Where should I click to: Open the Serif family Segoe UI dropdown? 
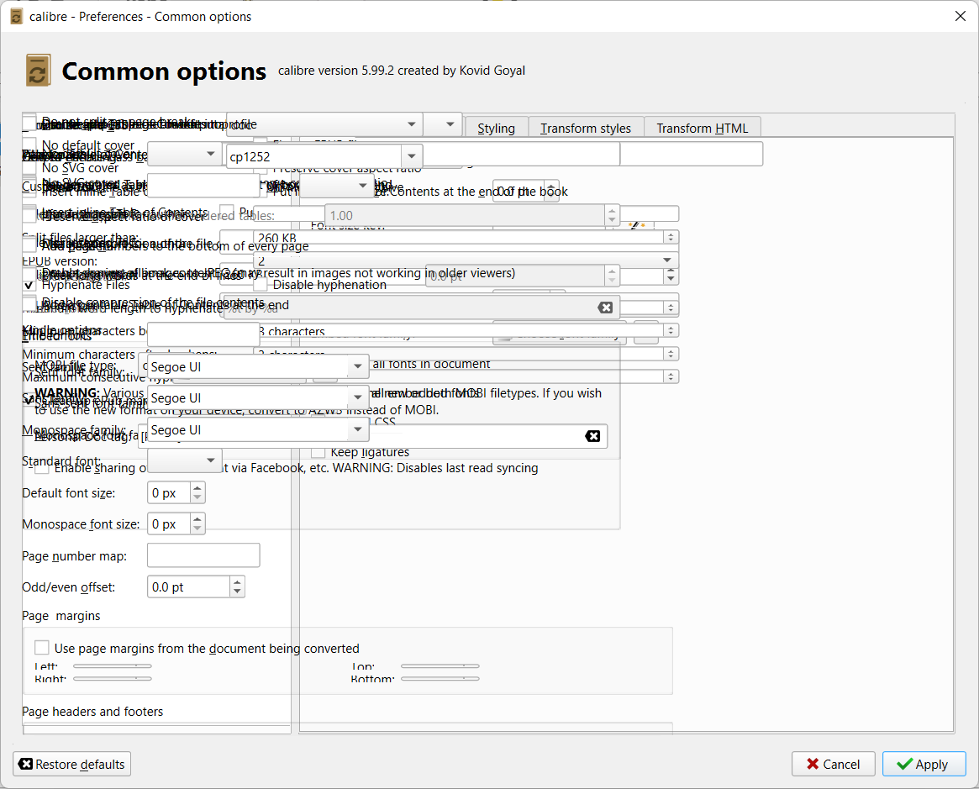(x=358, y=366)
